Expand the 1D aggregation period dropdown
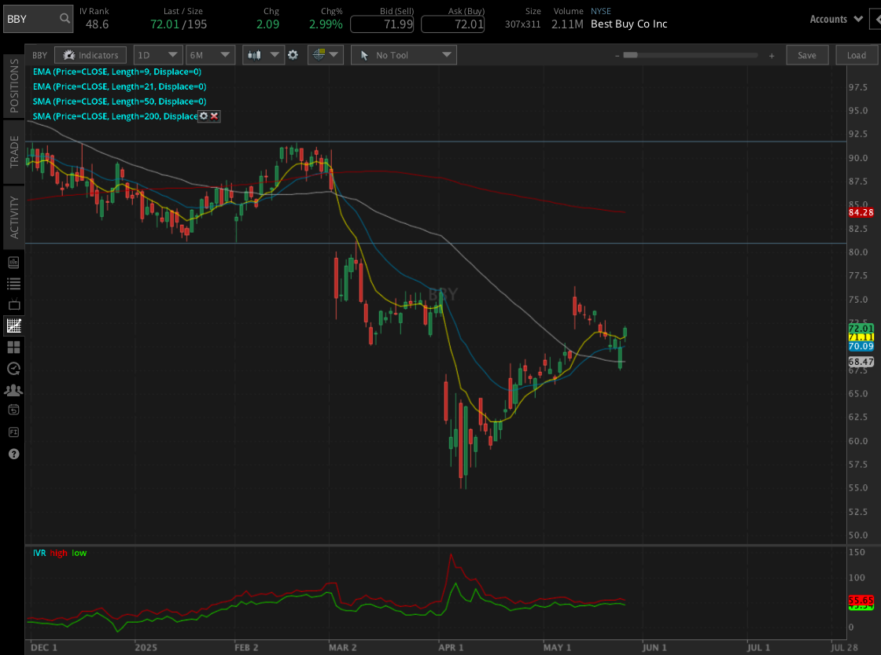 157,55
